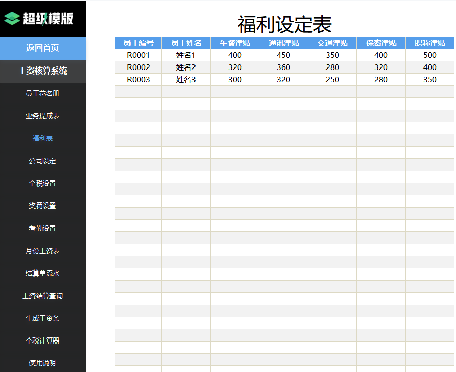Open the 个税计算器 tool
Viewport: 456px width, 372px height.
pos(43,341)
